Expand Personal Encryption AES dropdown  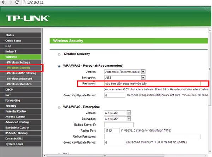125,77
